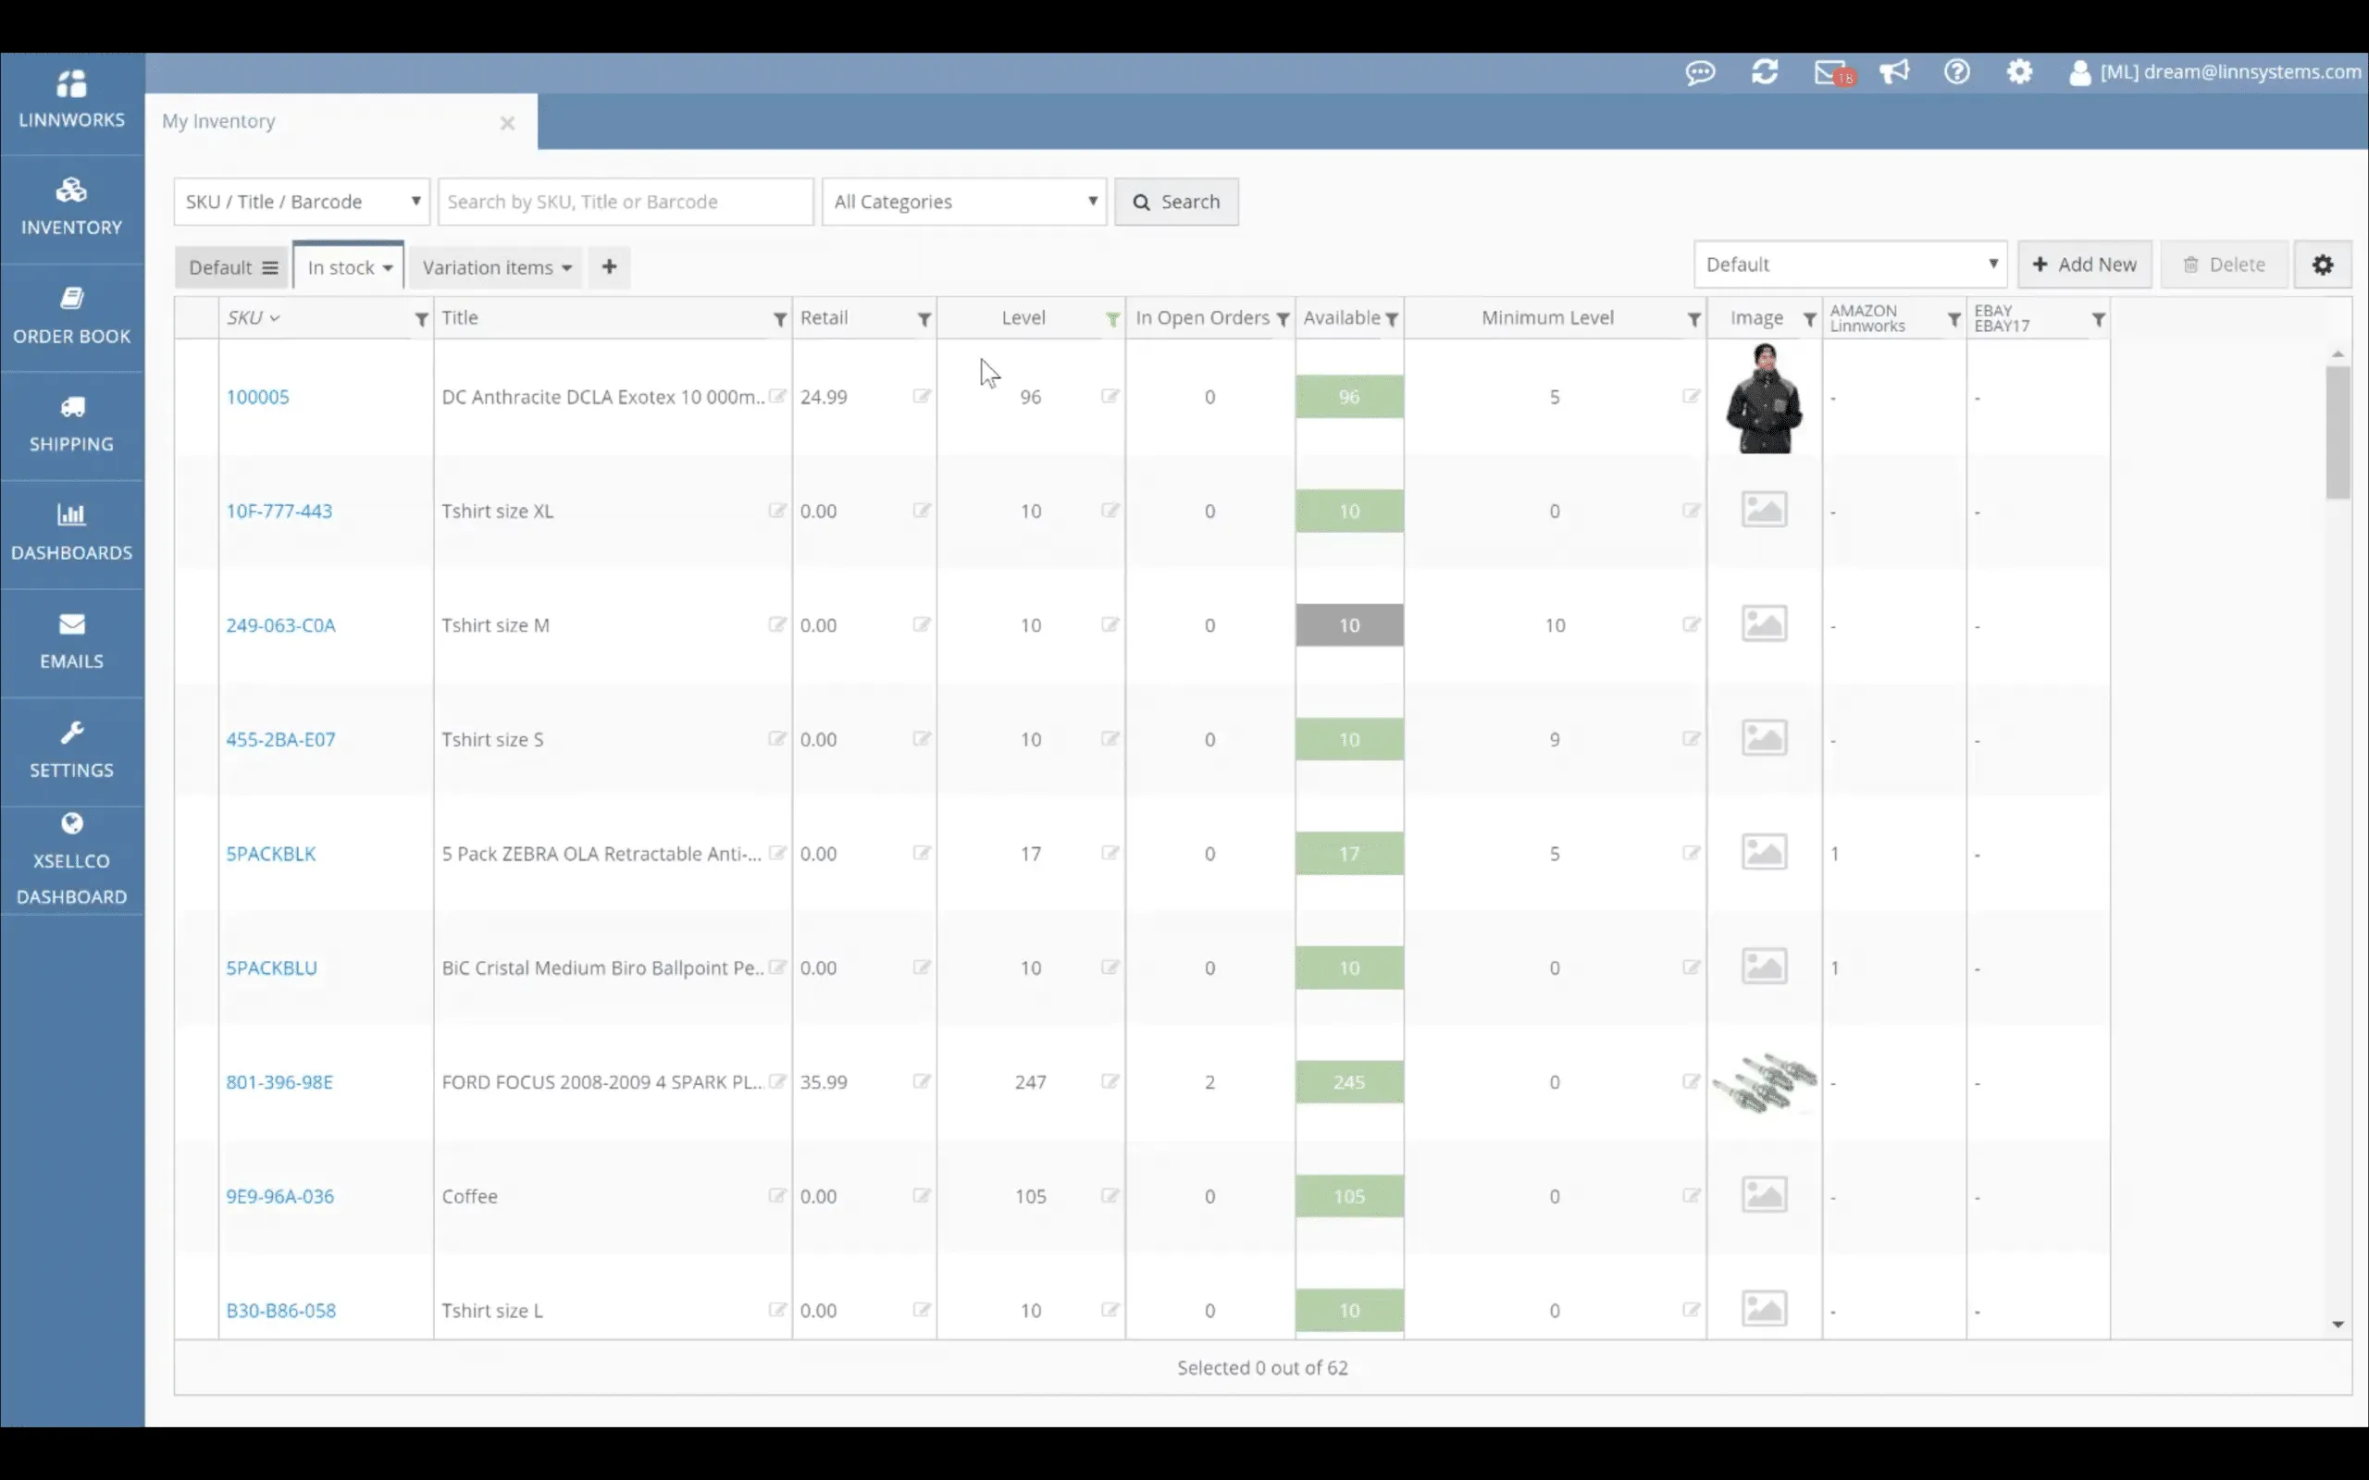The image size is (2369, 1480).
Task: Open the help question mark icon
Action: pyautogui.click(x=1956, y=72)
